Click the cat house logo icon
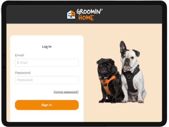 71,15
